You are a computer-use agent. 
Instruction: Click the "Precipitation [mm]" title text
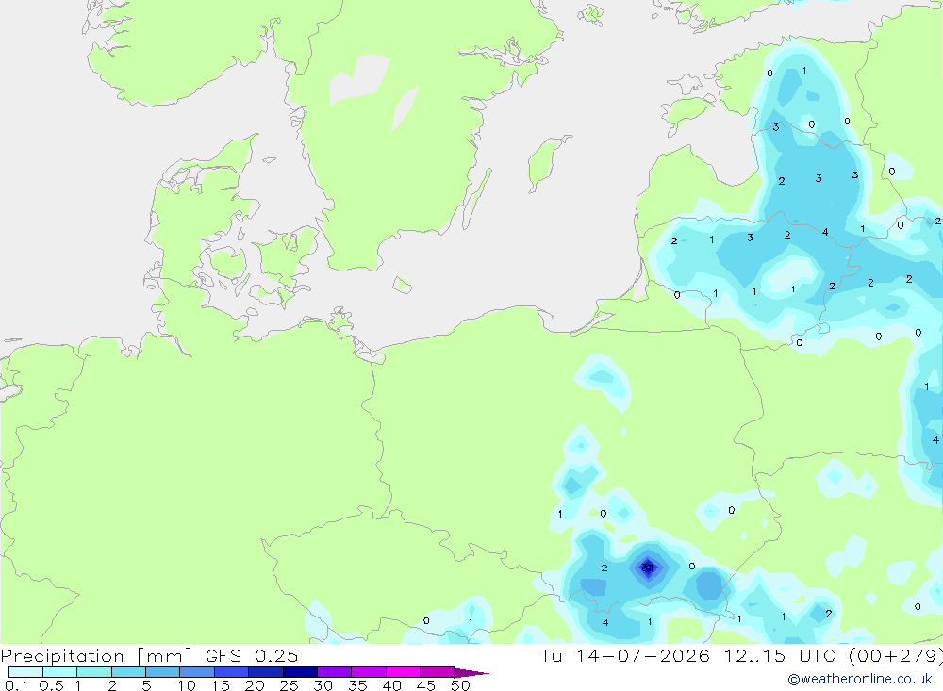[x=96, y=655]
